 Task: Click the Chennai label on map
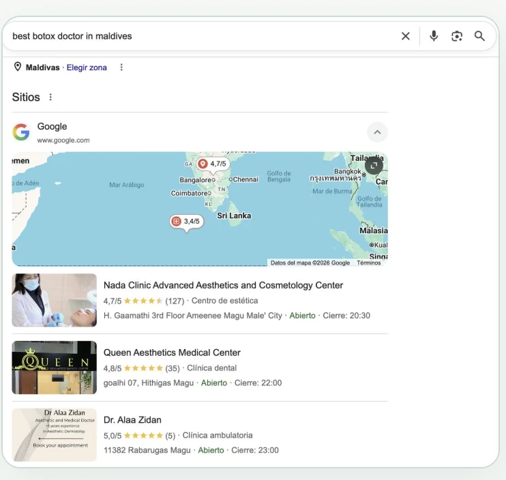pos(245,179)
